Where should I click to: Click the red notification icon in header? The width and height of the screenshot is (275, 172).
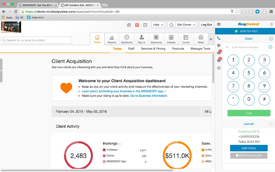click(x=137, y=25)
